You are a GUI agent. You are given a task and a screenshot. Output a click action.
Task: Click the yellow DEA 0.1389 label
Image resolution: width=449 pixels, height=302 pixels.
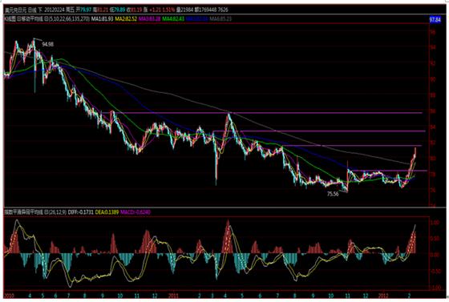click(x=107, y=212)
